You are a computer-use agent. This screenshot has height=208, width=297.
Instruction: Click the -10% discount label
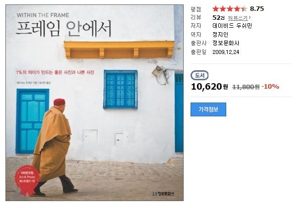pyautogui.click(x=270, y=86)
